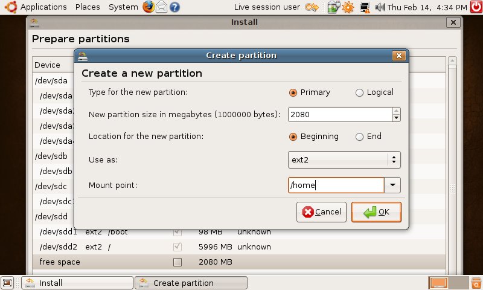This screenshot has height=290, width=483.
Task: Click the Mount point text field
Action: pyautogui.click(x=336, y=185)
